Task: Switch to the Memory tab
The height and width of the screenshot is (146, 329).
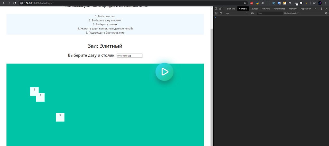Action: 293,9
